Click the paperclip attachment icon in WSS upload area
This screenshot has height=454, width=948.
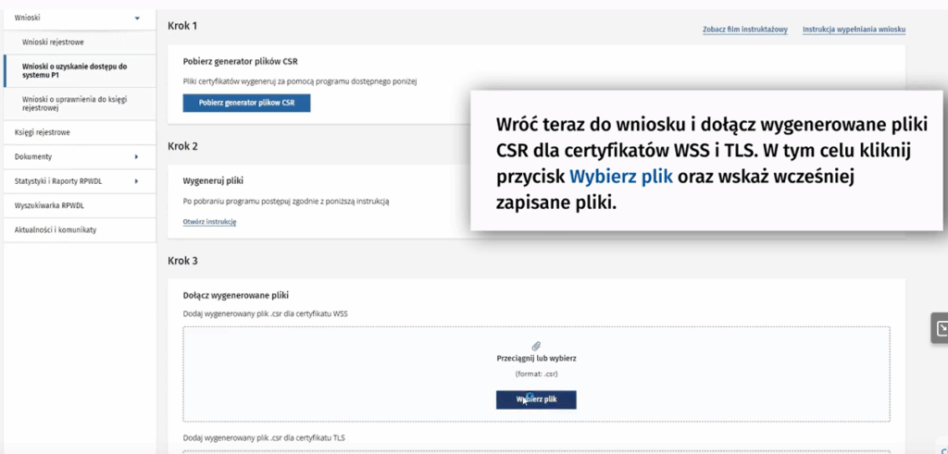pos(536,345)
